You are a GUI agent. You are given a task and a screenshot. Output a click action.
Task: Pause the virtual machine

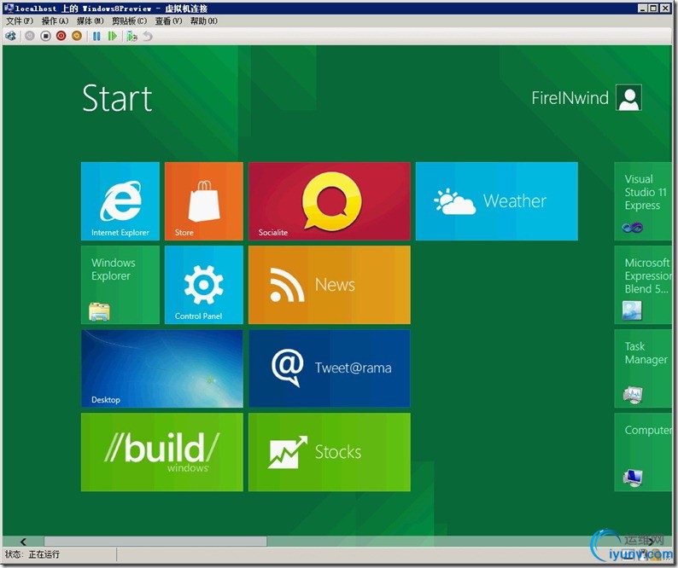click(96, 37)
